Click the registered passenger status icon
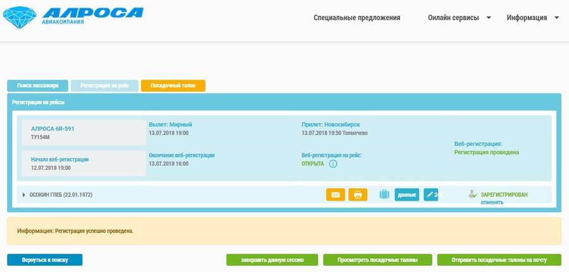 (x=473, y=195)
